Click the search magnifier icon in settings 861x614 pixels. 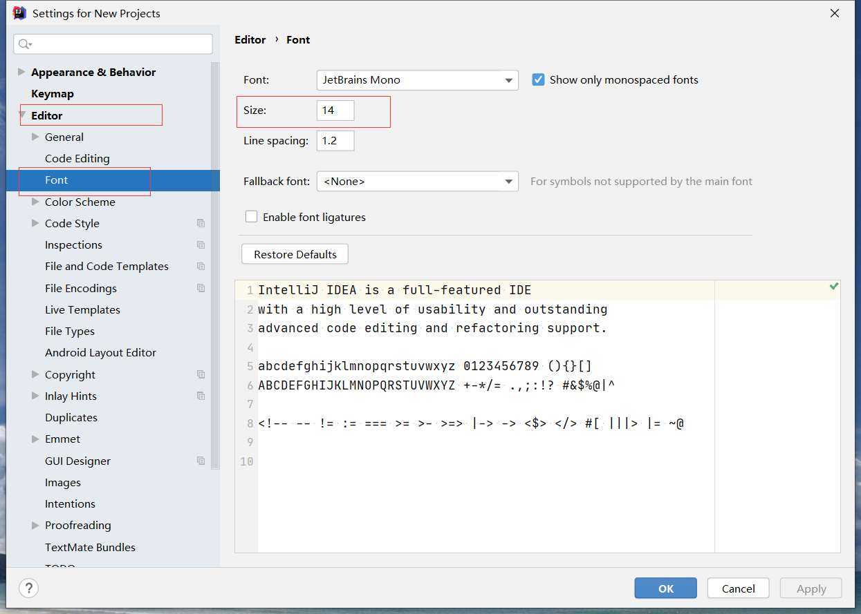point(25,44)
